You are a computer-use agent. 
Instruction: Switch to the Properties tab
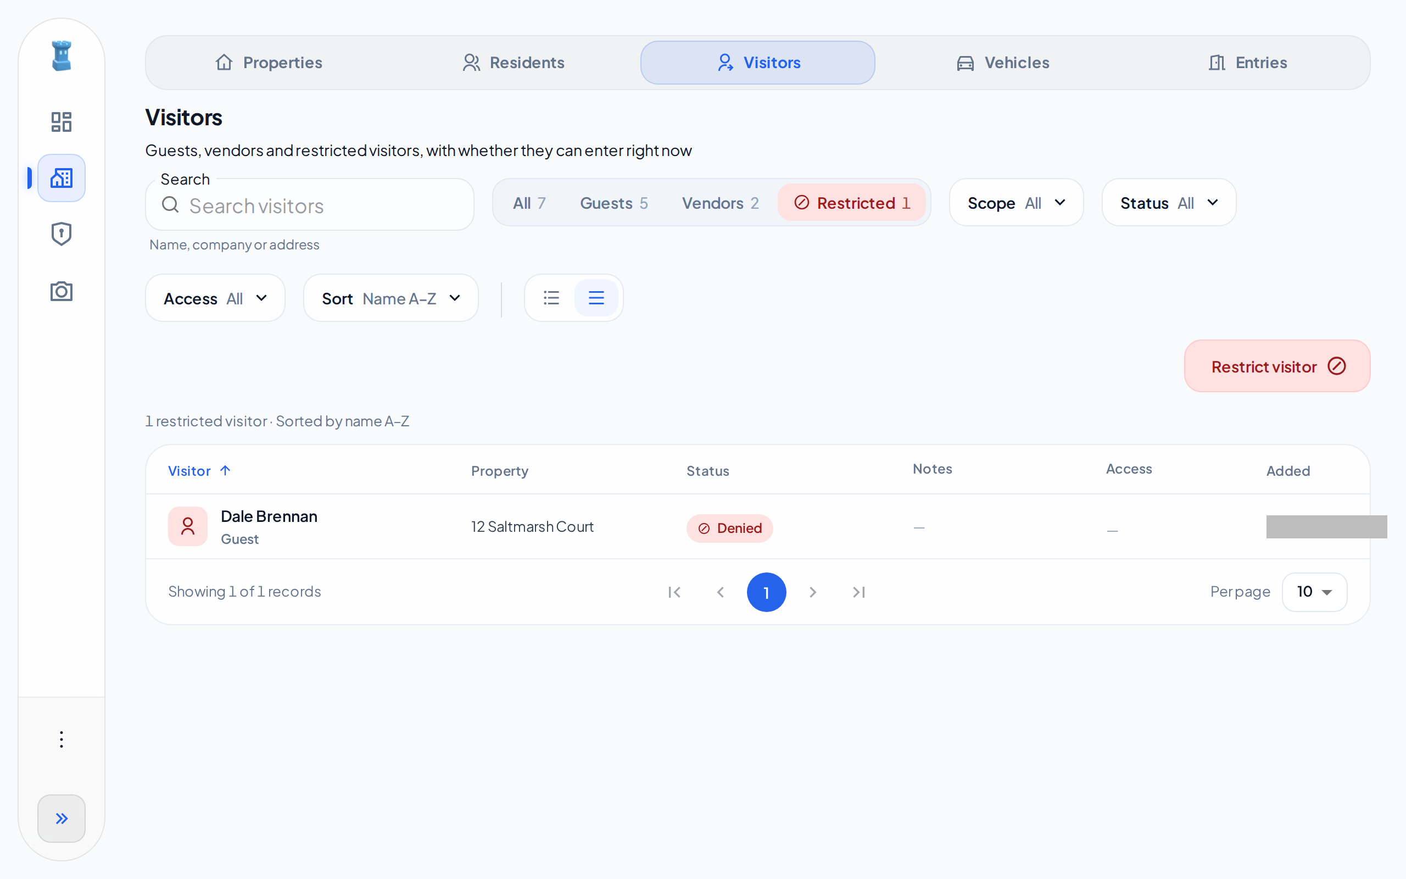pyautogui.click(x=269, y=63)
